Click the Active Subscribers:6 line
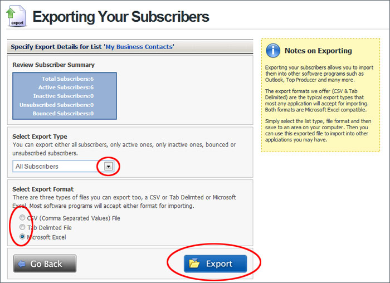 pyautogui.click(x=66, y=87)
